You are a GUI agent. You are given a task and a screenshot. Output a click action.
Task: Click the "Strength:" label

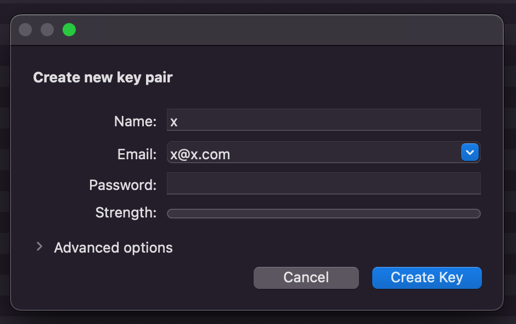tap(126, 213)
